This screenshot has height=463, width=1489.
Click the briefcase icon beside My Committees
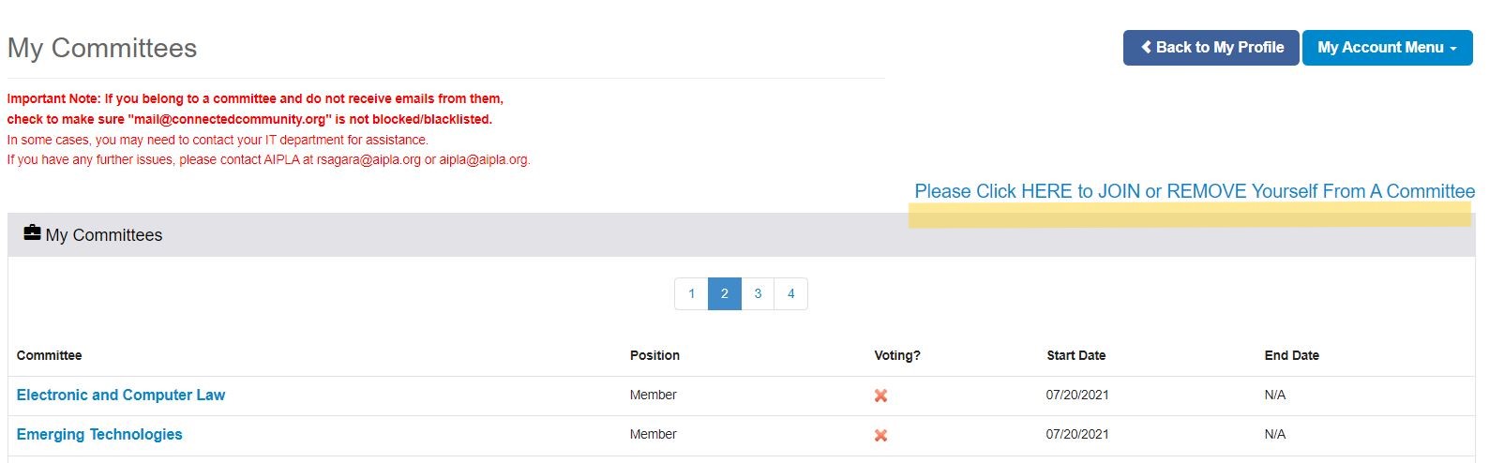click(x=32, y=233)
